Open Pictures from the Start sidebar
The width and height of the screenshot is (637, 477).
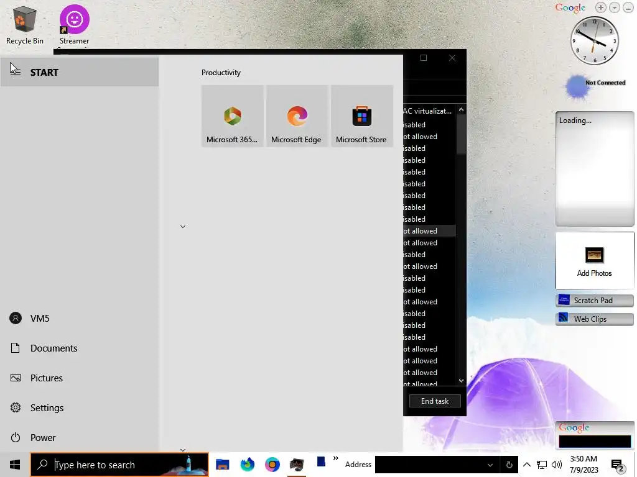coord(80,378)
